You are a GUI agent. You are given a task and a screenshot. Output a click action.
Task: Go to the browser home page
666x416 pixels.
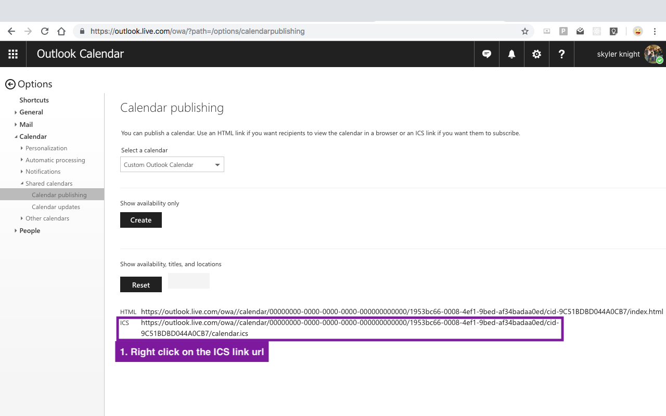61,31
